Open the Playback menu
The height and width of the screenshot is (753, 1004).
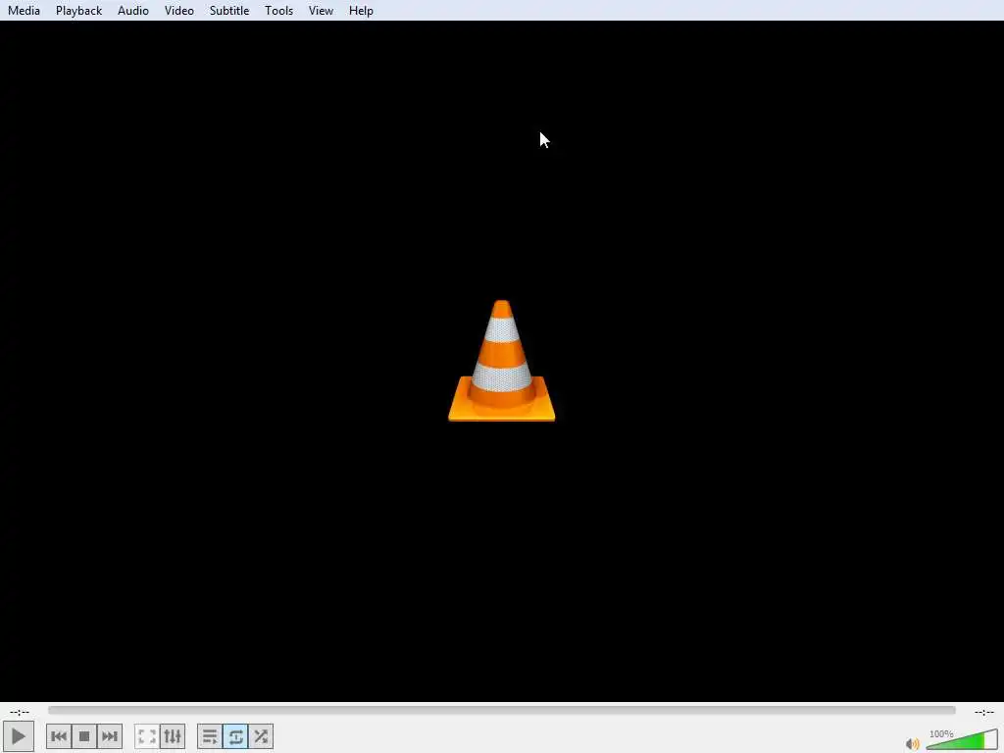(x=78, y=10)
